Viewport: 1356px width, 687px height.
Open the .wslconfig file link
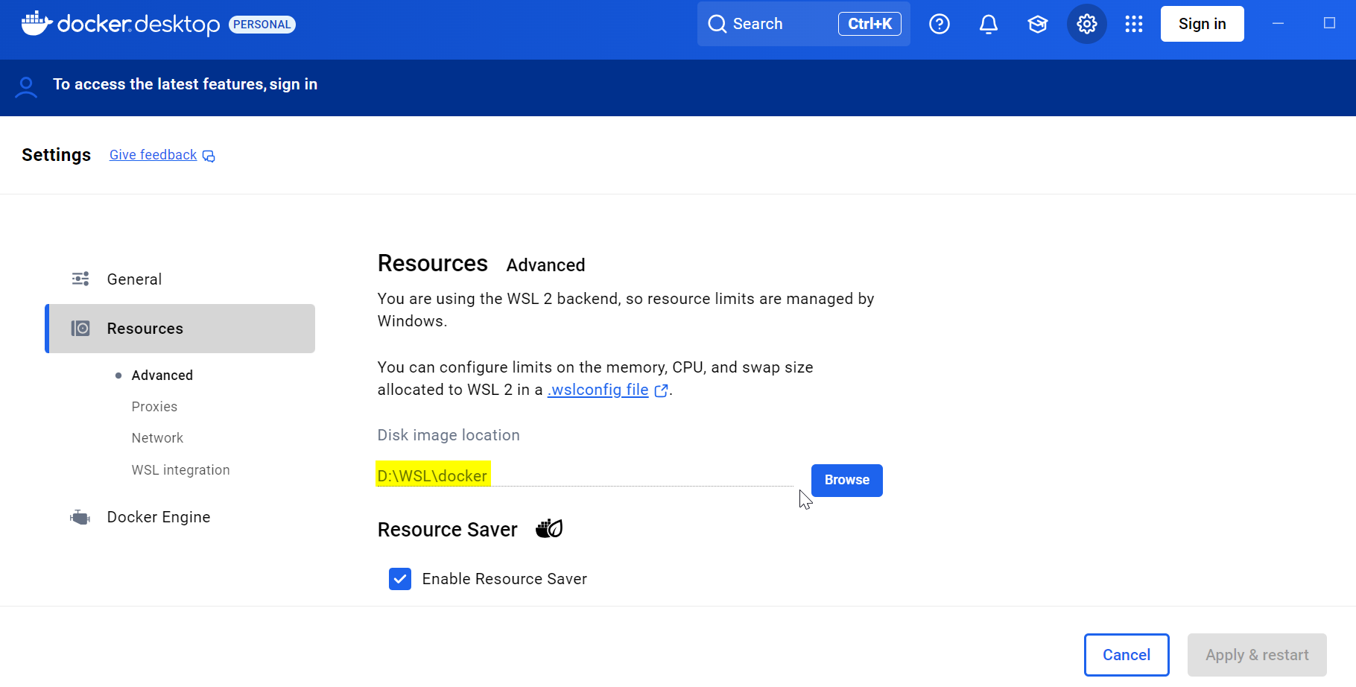pyautogui.click(x=598, y=390)
